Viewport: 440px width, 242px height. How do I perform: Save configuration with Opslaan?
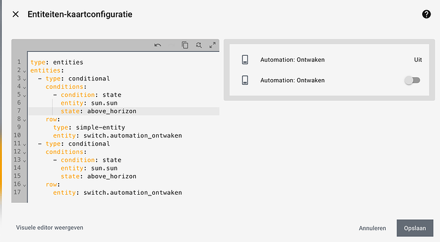point(414,228)
